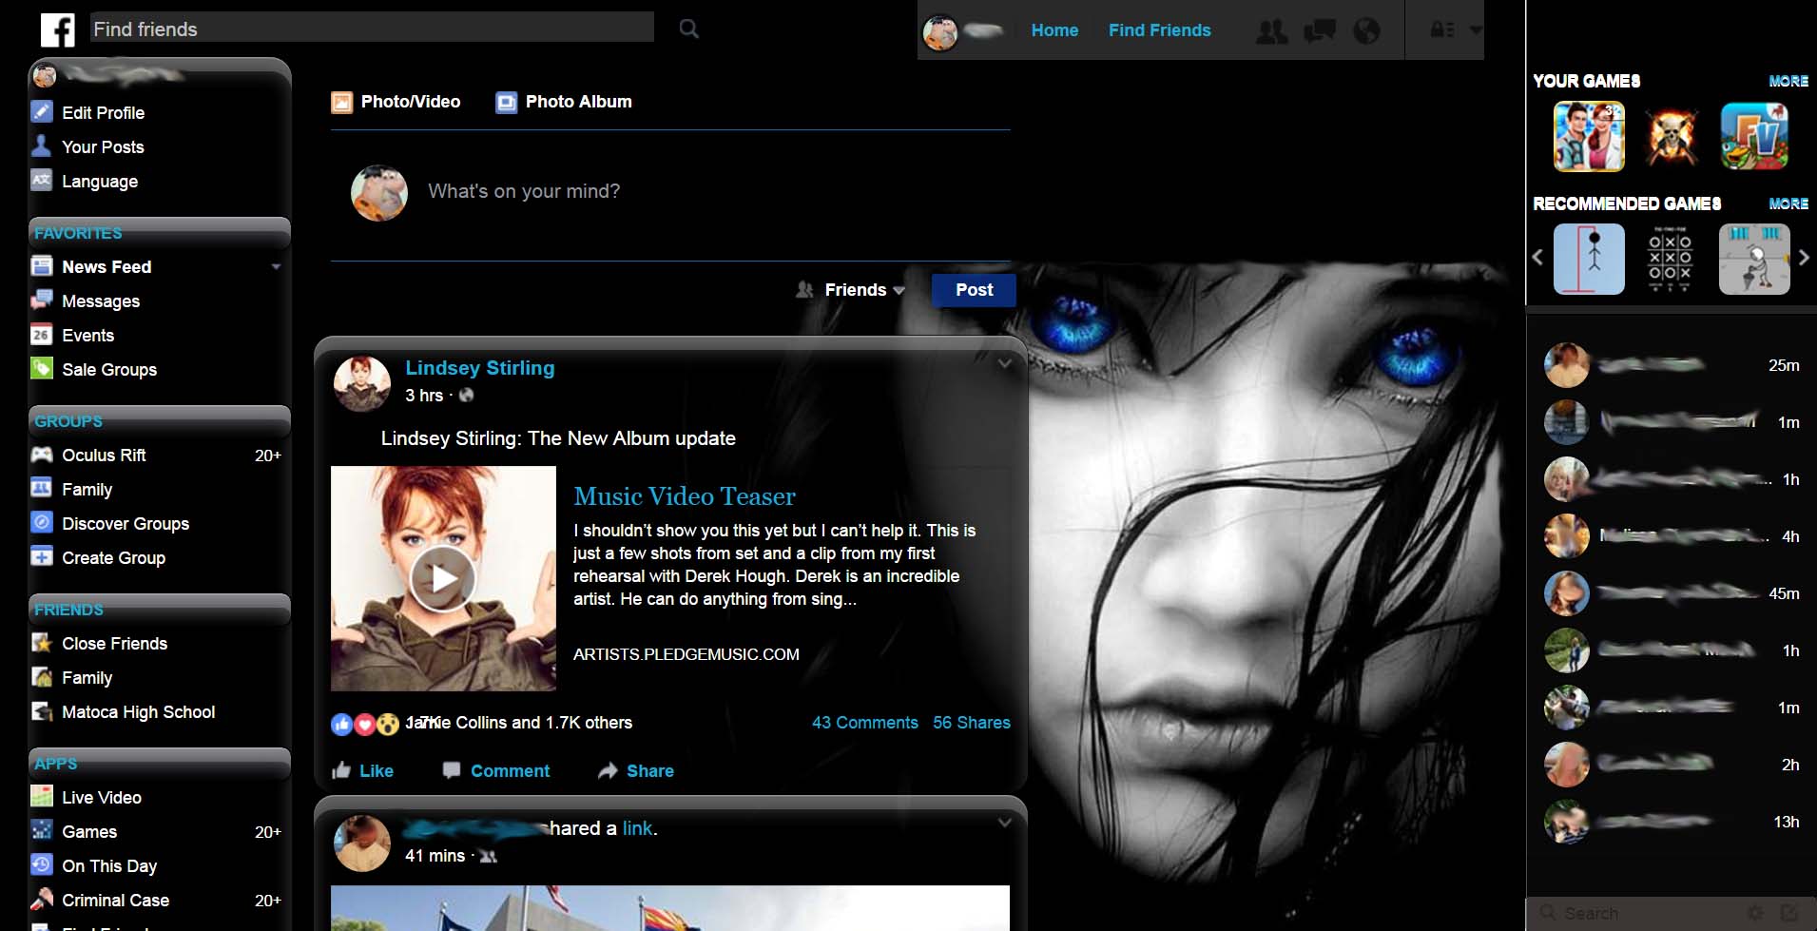1817x931 pixels.
Task: Click the Post button
Action: point(973,290)
